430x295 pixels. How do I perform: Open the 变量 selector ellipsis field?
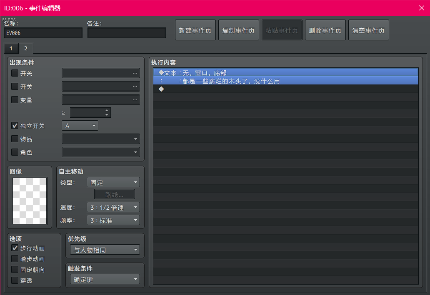coord(101,100)
